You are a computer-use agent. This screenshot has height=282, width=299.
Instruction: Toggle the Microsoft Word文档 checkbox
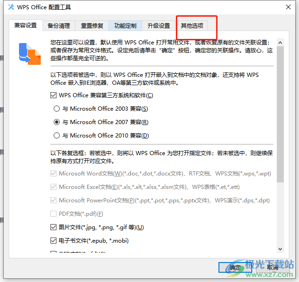53,174
